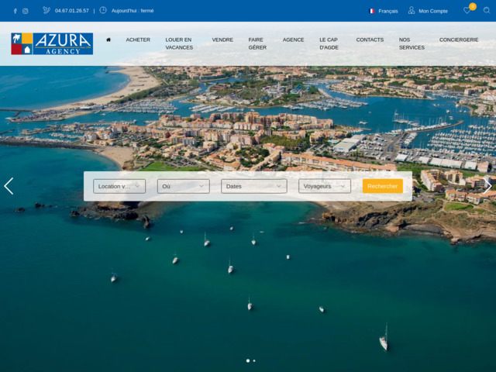Screen dimensions: 496x372
Task: Click the Azura Agency logo
Action: (x=52, y=43)
